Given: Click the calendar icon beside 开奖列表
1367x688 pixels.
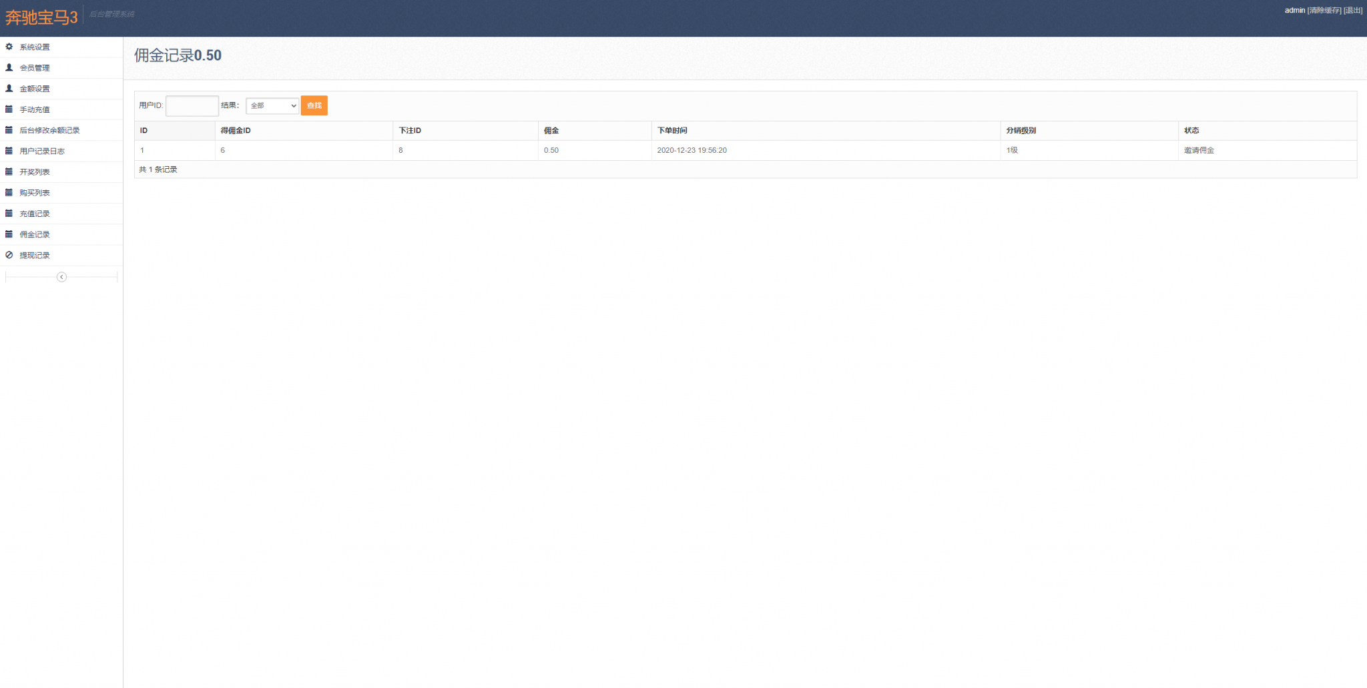Looking at the screenshot, I should [9, 171].
